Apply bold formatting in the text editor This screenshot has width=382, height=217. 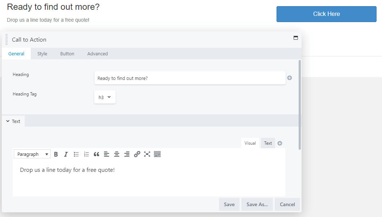56,154
